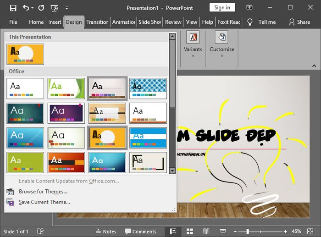
Task: Open the Review ribbon tab
Action: 173,22
